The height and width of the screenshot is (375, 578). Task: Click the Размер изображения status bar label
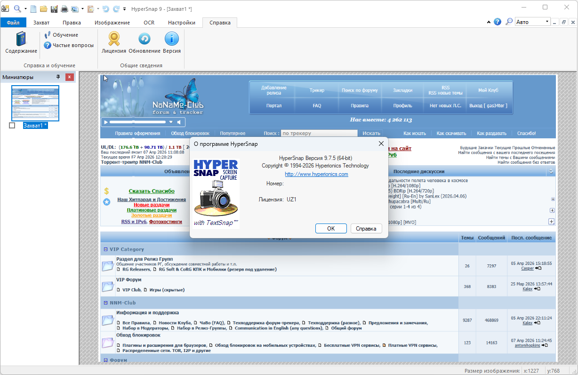(x=492, y=371)
